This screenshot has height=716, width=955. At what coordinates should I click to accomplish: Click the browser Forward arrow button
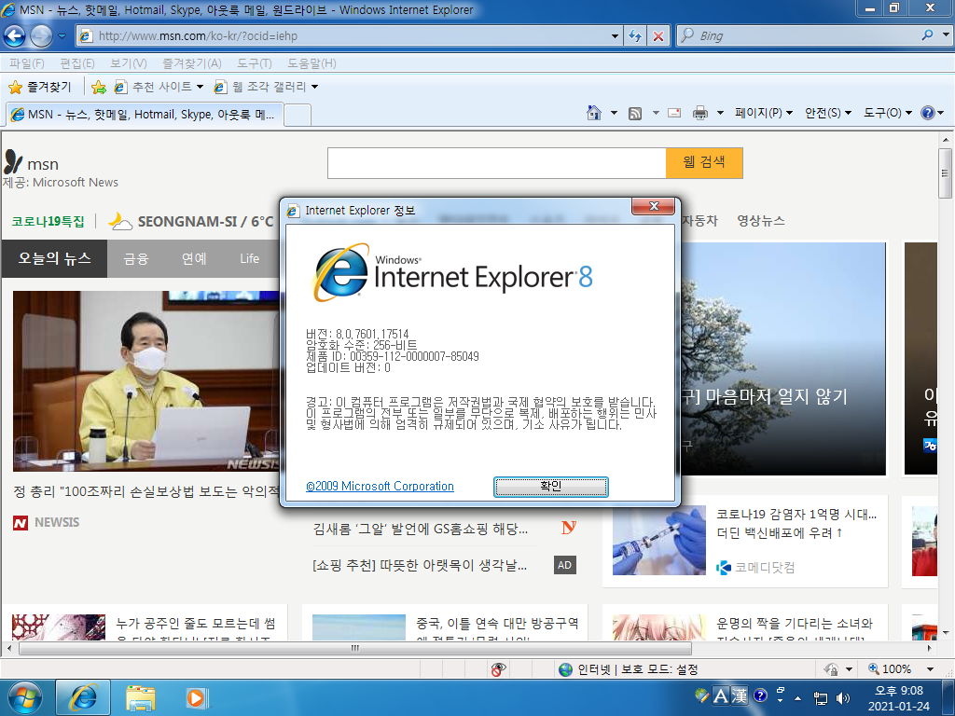click(41, 36)
